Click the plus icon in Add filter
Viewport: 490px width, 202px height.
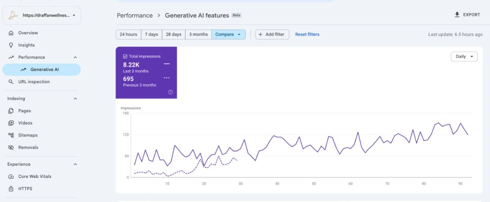pyautogui.click(x=261, y=35)
